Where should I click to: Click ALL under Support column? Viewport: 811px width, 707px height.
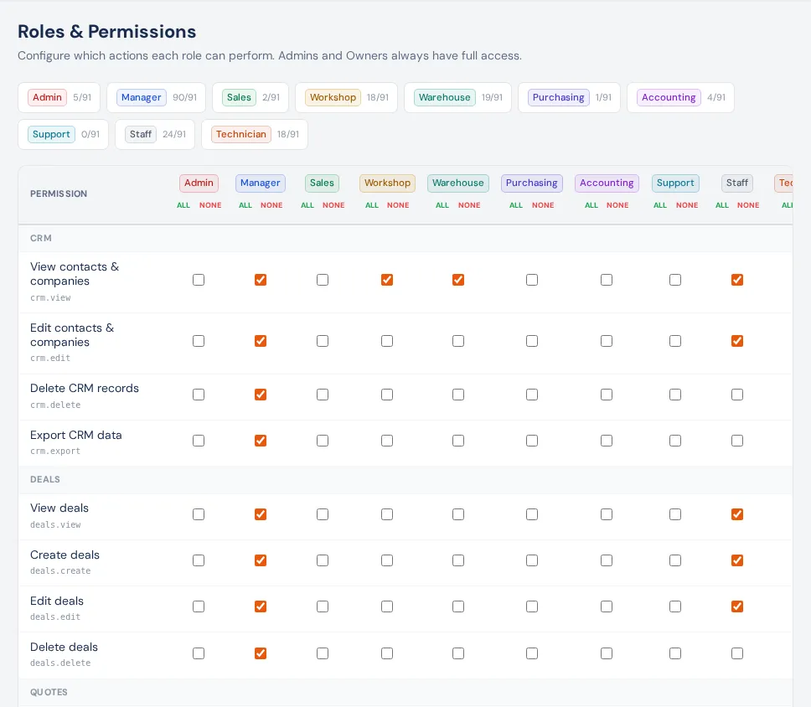660,205
